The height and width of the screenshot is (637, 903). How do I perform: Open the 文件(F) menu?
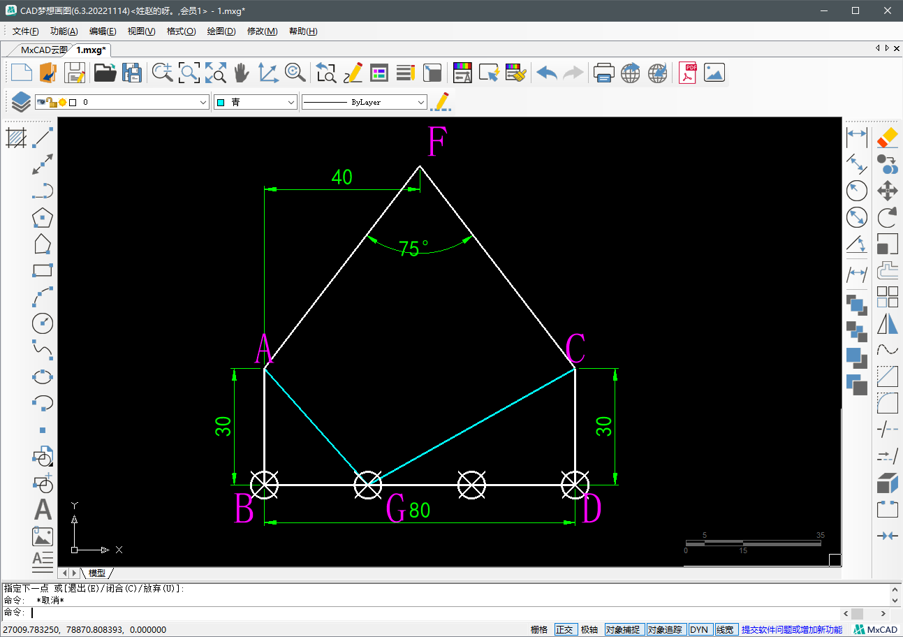[26, 31]
